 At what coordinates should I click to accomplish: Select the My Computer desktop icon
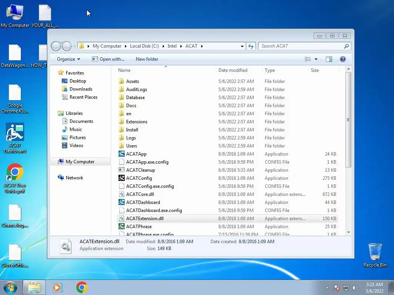pyautogui.click(x=15, y=15)
